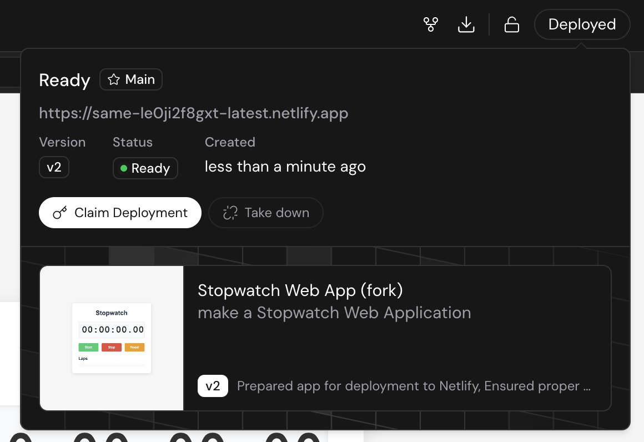Click the Main star badge
644x442 pixels.
[x=131, y=79]
